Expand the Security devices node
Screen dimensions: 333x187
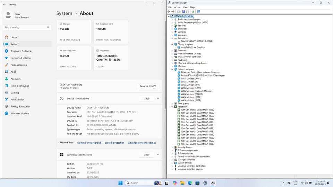click(x=172, y=147)
